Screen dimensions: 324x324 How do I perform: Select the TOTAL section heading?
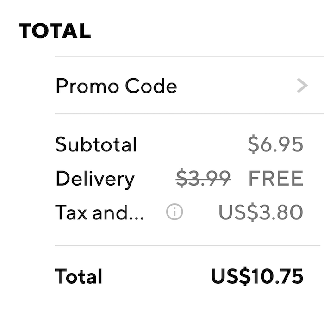[x=55, y=31]
